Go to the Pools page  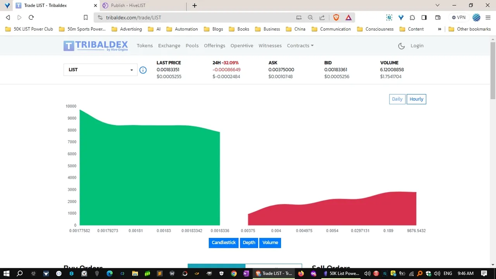(x=192, y=46)
